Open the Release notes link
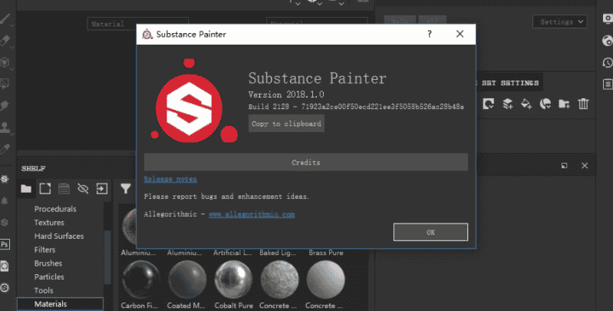The width and height of the screenshot is (613, 311). [170, 179]
